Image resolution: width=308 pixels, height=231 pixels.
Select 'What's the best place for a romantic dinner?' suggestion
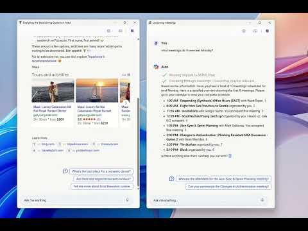pyautogui.click(x=101, y=171)
